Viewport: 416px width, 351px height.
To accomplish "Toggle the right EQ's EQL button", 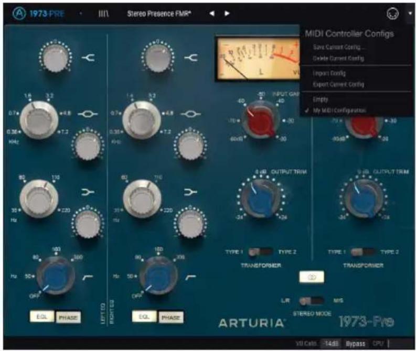I will (144, 316).
